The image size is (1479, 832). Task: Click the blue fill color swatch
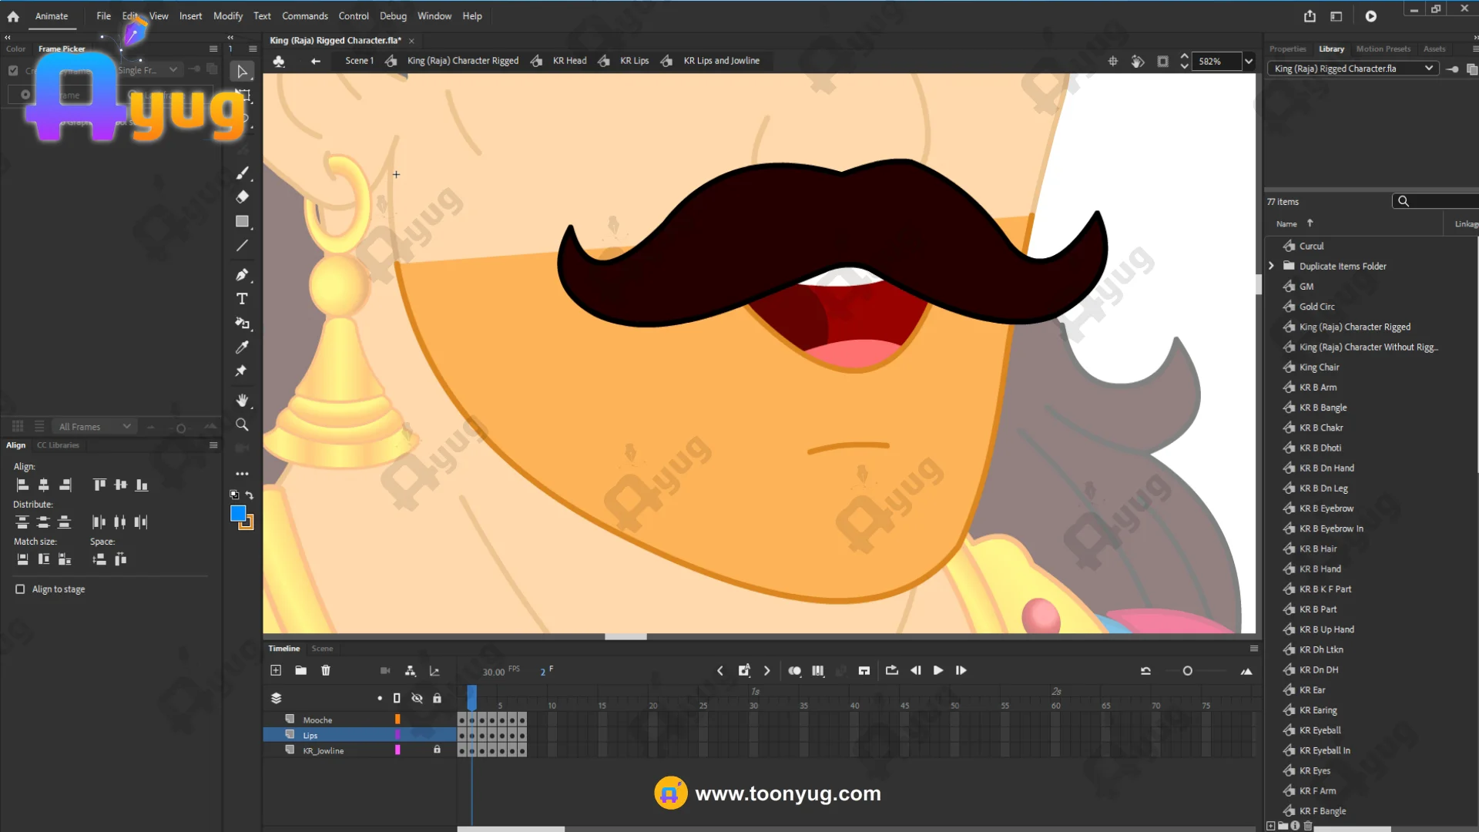point(238,514)
